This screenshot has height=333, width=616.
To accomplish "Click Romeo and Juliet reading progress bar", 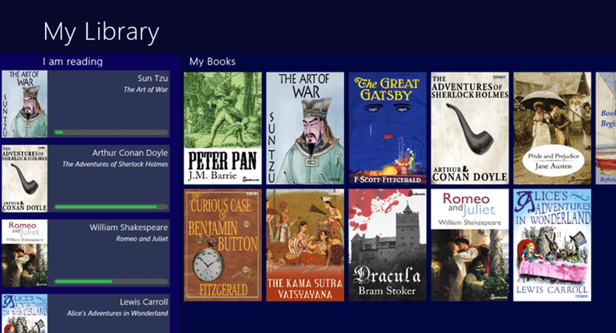I will click(111, 281).
